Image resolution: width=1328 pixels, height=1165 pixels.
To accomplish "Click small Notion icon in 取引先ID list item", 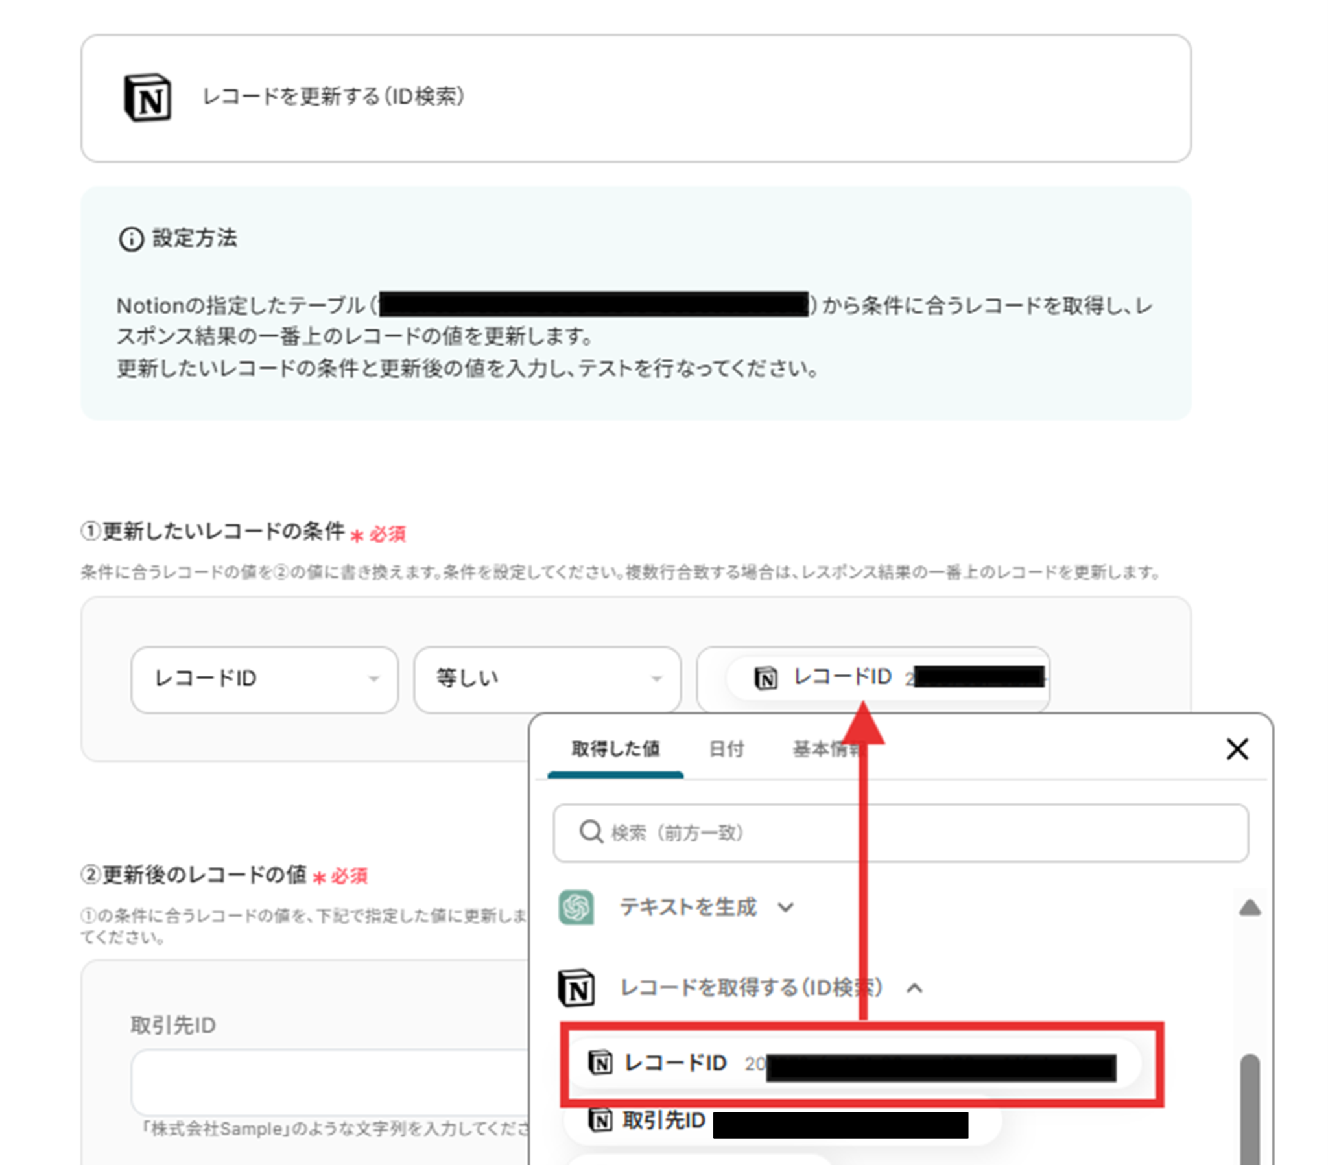I will coord(600,1120).
